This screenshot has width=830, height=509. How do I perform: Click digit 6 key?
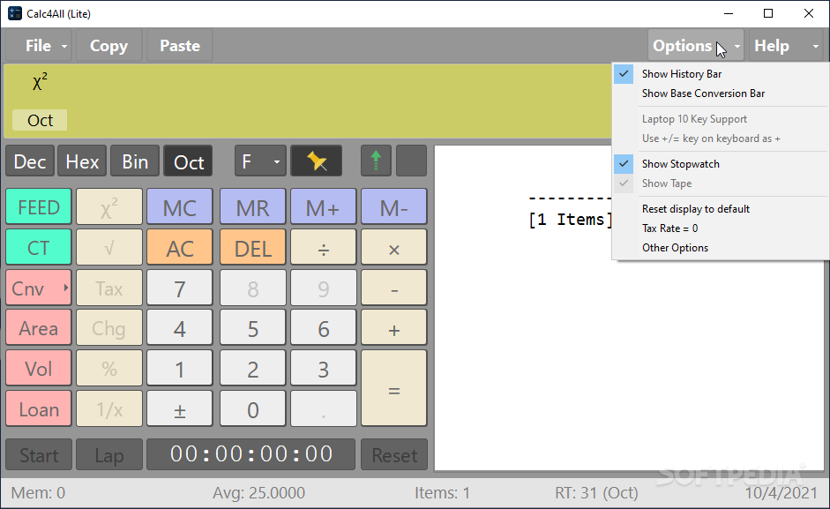click(324, 328)
